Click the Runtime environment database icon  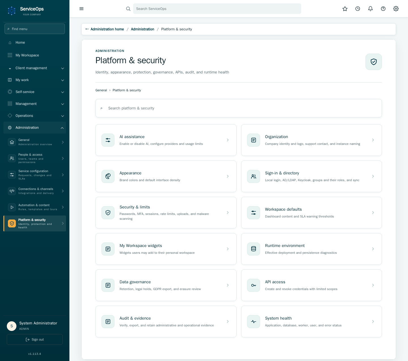[254, 249]
